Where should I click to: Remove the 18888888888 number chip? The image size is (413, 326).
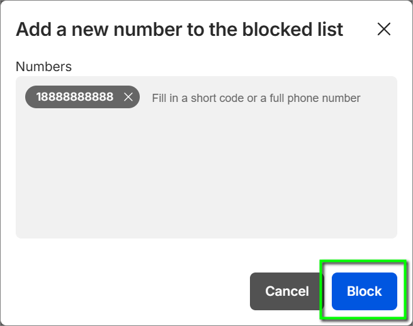128,97
